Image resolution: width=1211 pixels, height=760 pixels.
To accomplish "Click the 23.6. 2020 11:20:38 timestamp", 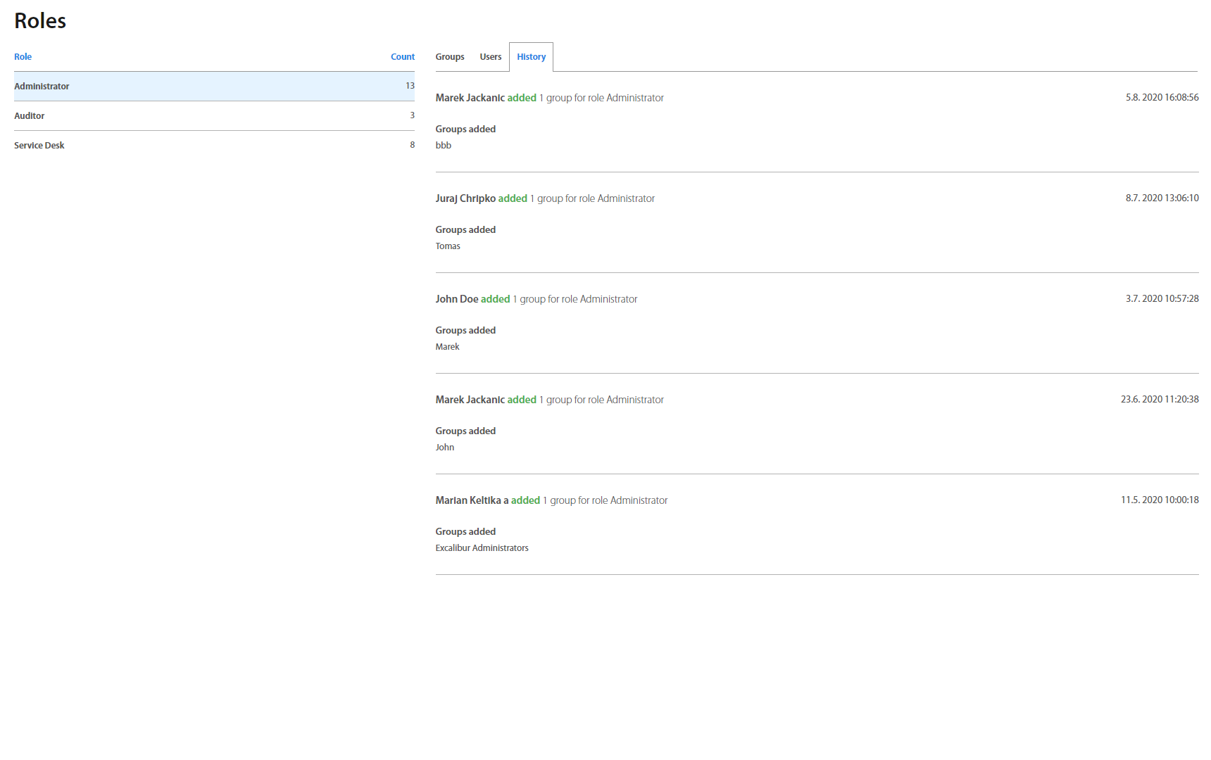I will click(x=1160, y=400).
